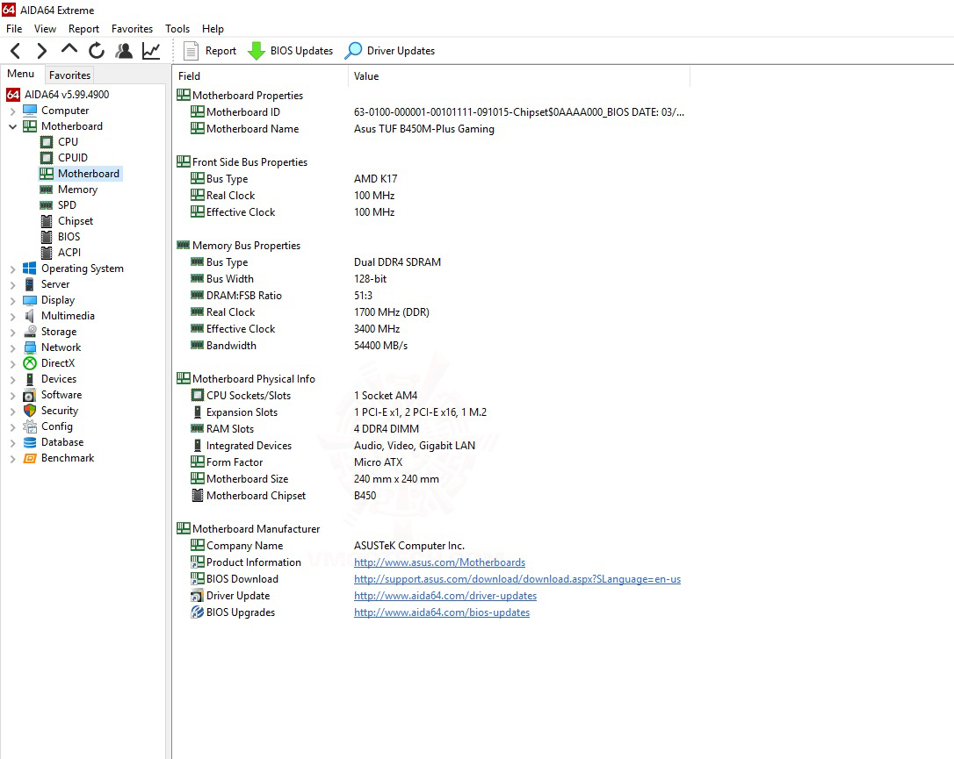Select the Expansion Slots row
This screenshot has width=954, height=759.
[431, 412]
